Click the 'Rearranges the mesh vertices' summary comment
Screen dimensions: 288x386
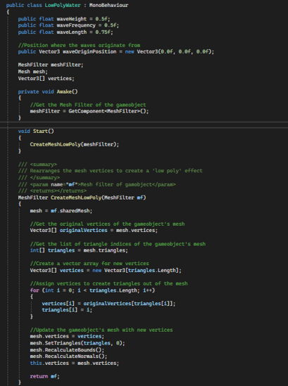[116, 171]
